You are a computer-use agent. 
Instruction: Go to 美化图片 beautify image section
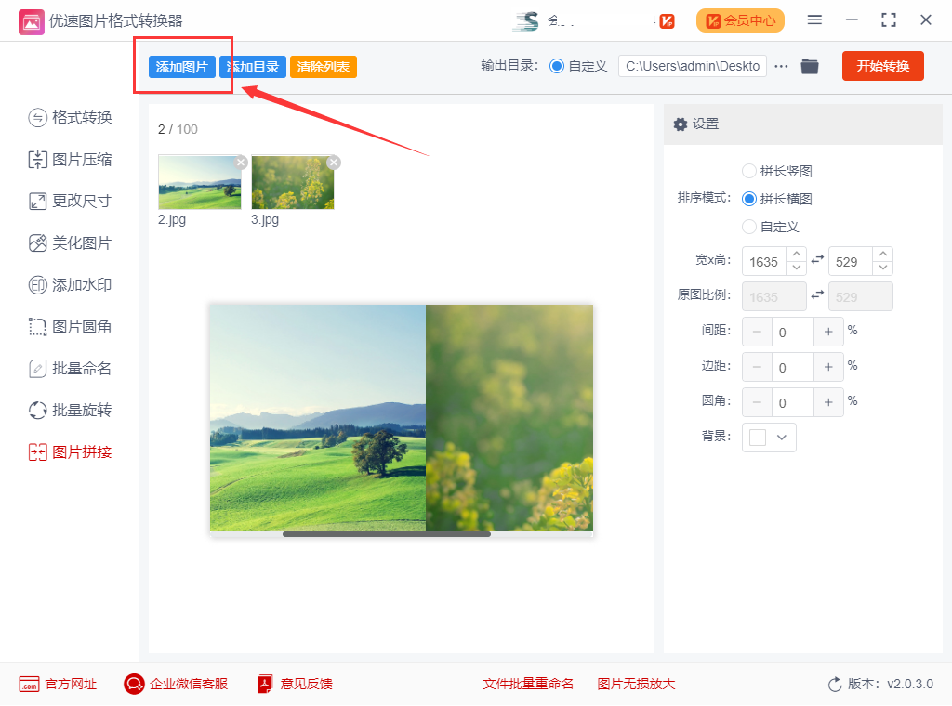(x=70, y=243)
